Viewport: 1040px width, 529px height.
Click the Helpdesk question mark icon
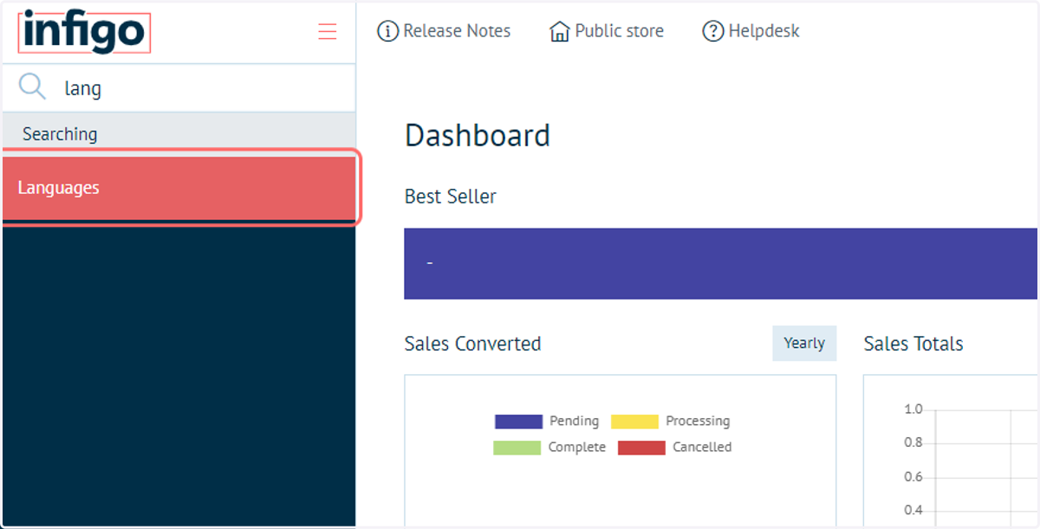[x=712, y=31]
